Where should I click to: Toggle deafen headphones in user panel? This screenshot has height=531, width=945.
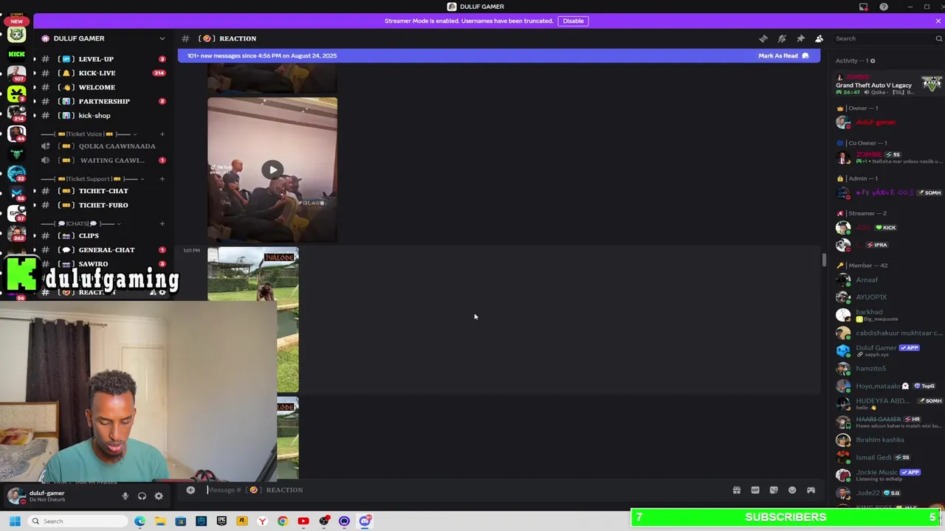click(142, 496)
